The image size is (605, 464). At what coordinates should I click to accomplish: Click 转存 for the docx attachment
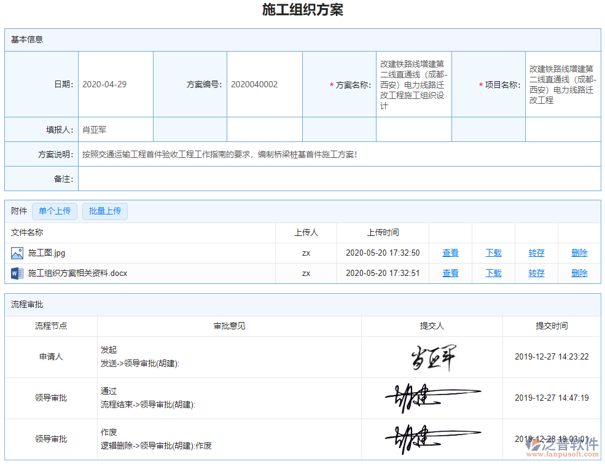coord(536,273)
